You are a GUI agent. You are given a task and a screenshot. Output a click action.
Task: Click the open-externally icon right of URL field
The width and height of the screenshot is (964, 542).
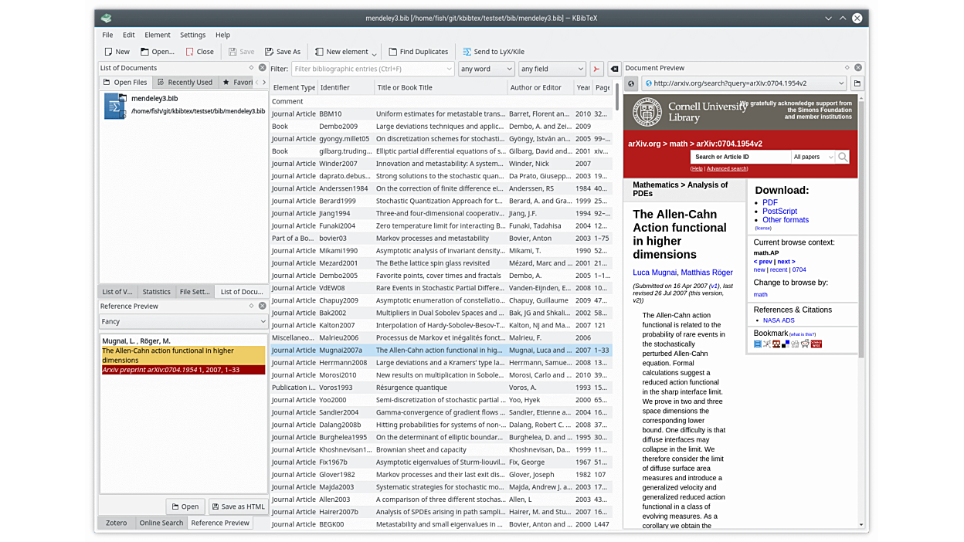coord(857,83)
